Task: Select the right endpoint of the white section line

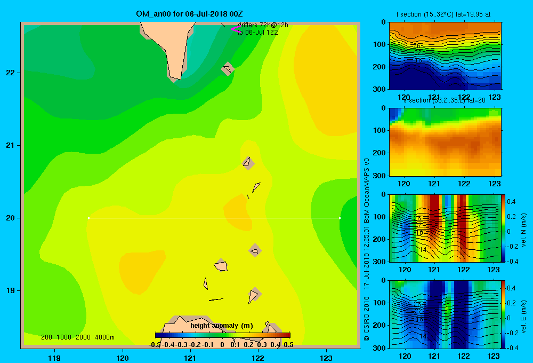Action: [340, 218]
